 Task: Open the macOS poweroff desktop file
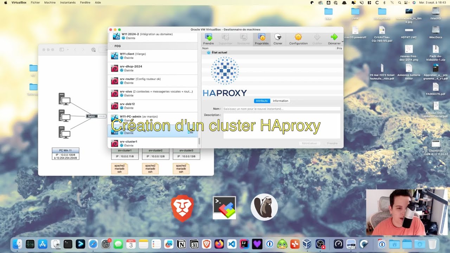coord(355,32)
